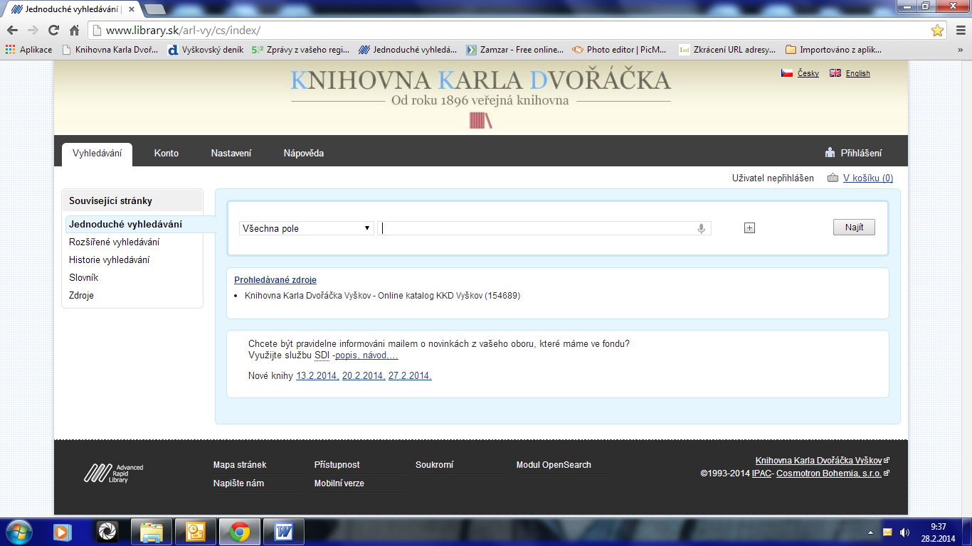
Task: Open Word taskbar icon
Action: point(283,532)
